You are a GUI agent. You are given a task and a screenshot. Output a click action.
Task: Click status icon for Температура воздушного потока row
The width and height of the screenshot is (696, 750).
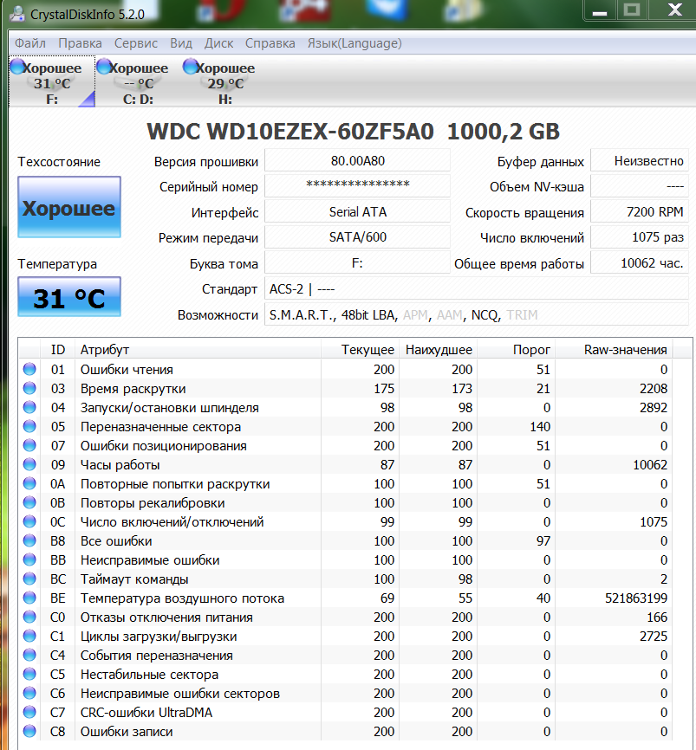pos(29,598)
